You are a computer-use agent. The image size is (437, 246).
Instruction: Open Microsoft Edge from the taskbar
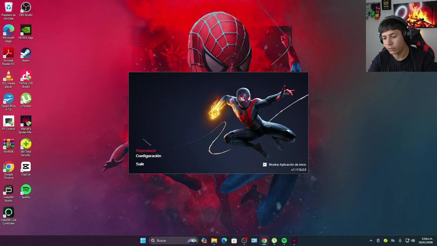(x=224, y=241)
